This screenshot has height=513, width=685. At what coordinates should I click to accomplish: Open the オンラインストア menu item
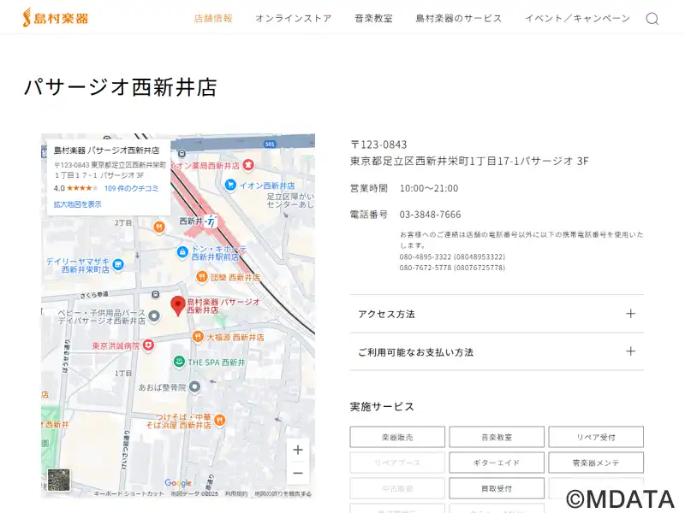(294, 18)
